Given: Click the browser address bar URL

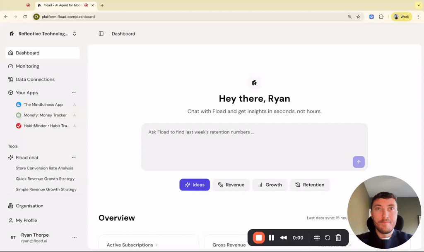Looking at the screenshot, I should (x=68, y=17).
